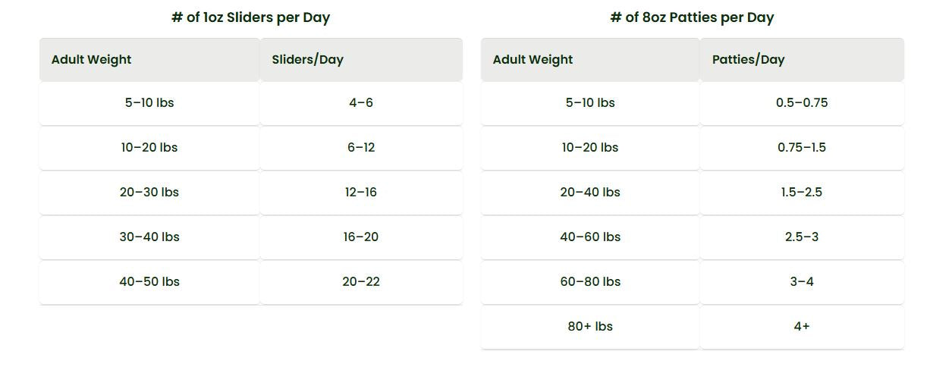This screenshot has width=930, height=392.
Task: Click Adult Weight header in sliders table
Action: [92, 60]
